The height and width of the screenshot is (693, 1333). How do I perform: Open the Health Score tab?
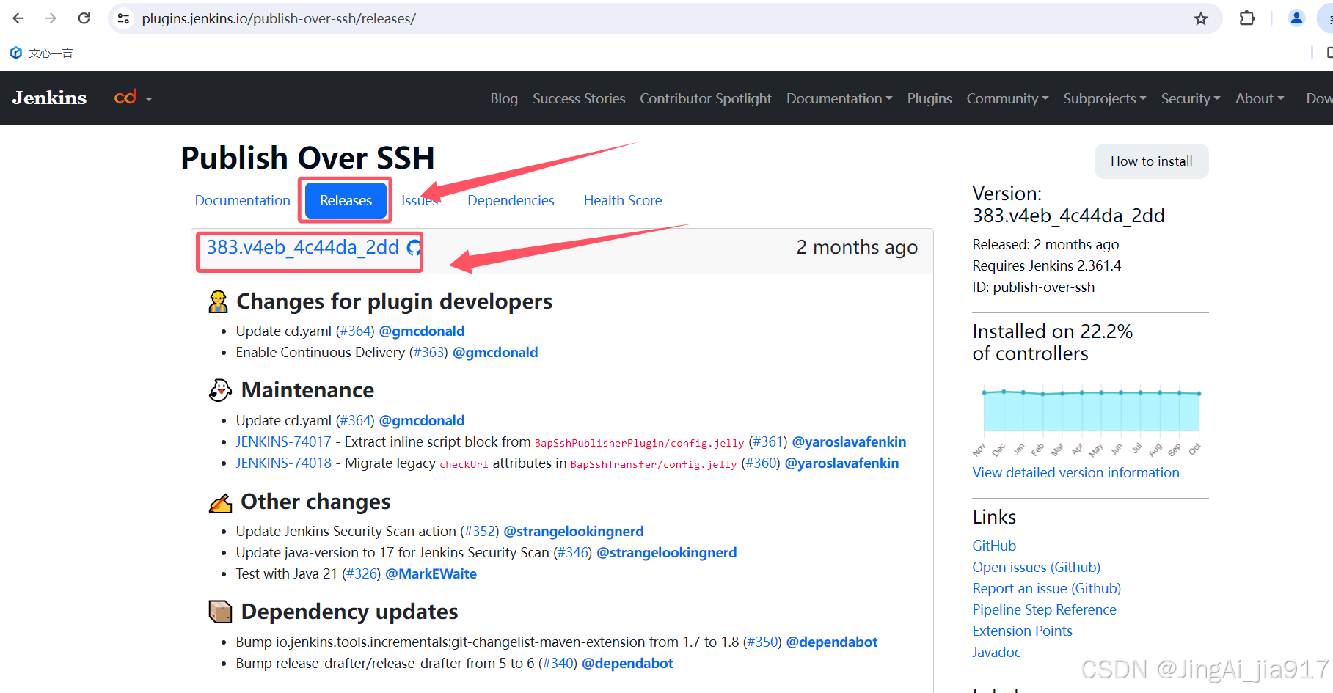click(623, 200)
